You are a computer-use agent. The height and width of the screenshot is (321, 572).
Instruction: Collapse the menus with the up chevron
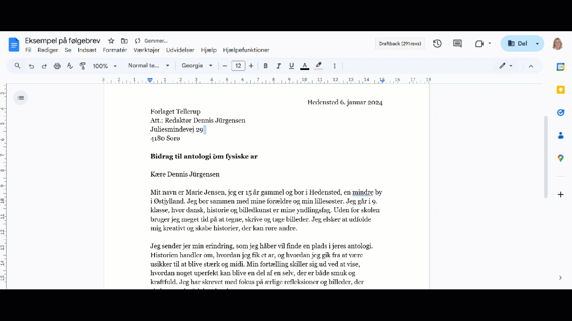pyautogui.click(x=531, y=66)
